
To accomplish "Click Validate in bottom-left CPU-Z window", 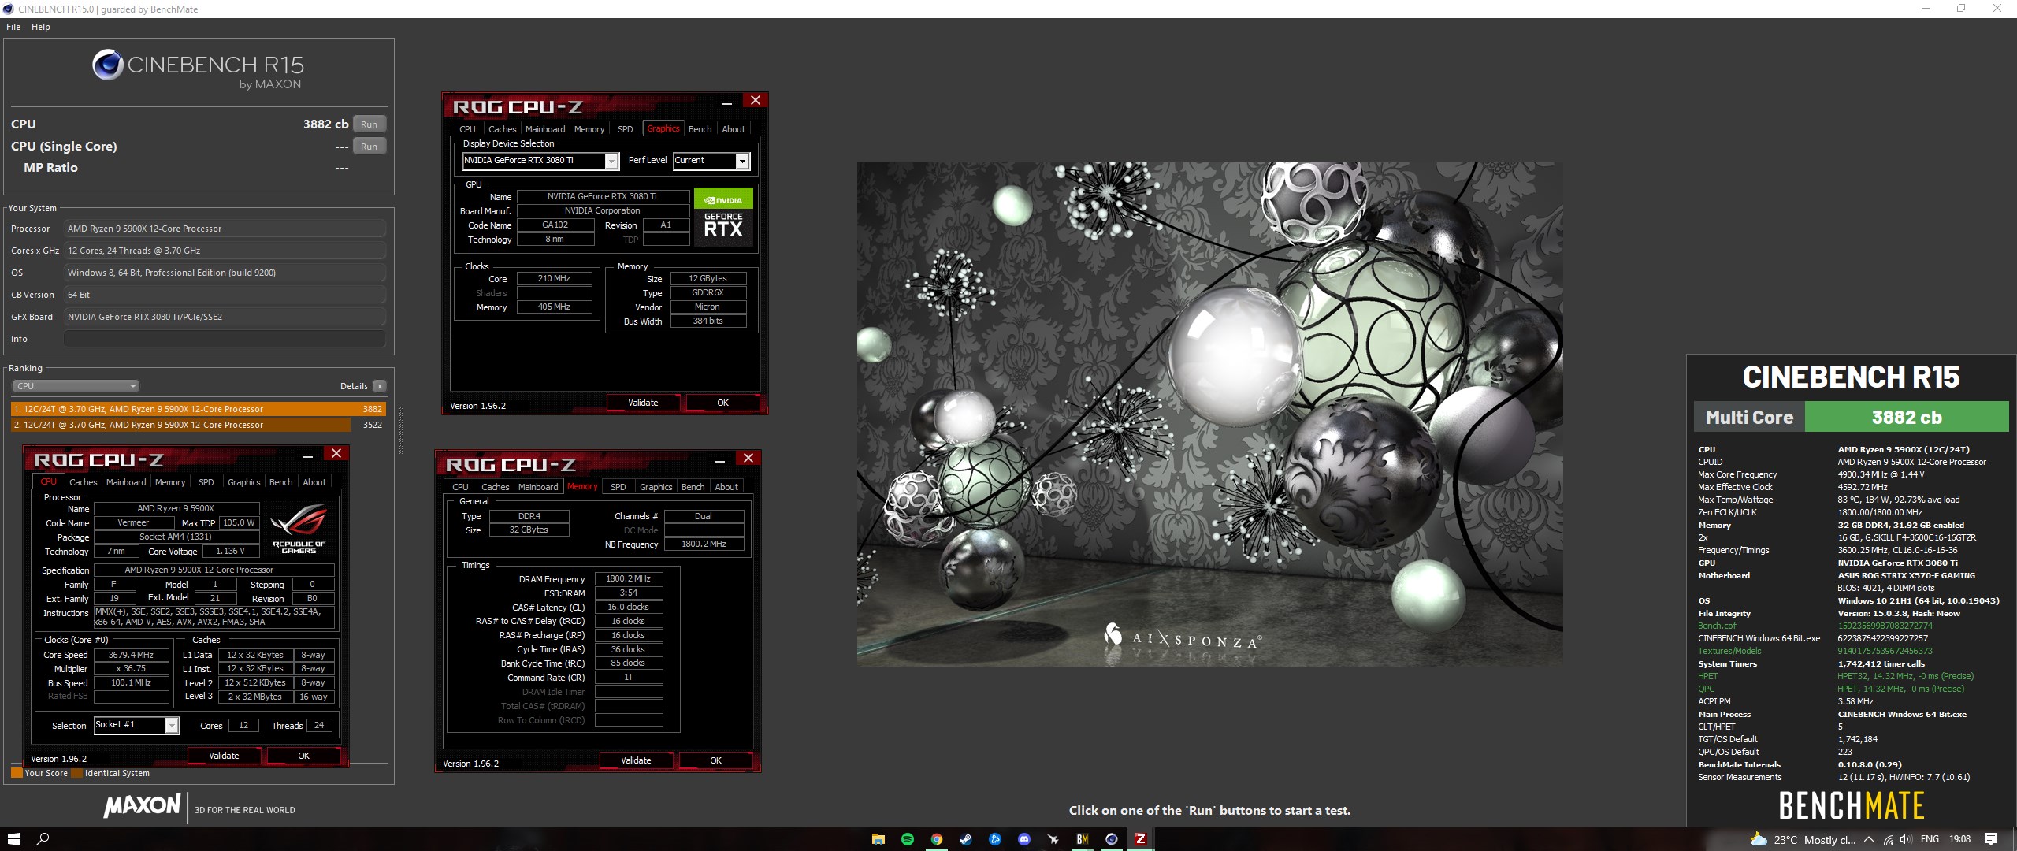I will point(224,756).
